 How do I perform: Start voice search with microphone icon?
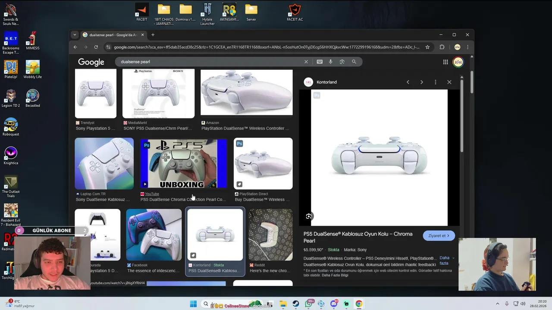(331, 62)
